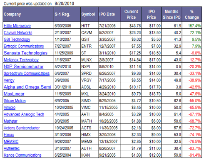Image resolution: width=204 pixels, height=160 pixels.
Task: Follow the Himax link
Action: (x=9, y=135)
